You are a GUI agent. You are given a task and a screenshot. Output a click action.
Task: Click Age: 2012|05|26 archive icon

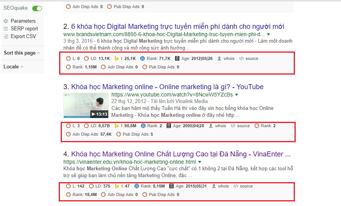(x=177, y=58)
